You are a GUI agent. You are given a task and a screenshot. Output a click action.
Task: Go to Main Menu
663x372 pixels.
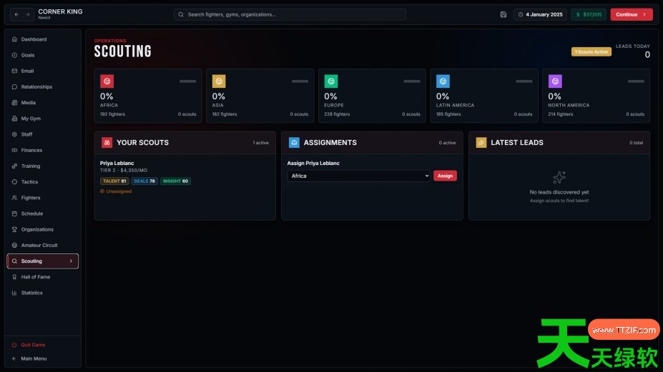click(42, 358)
